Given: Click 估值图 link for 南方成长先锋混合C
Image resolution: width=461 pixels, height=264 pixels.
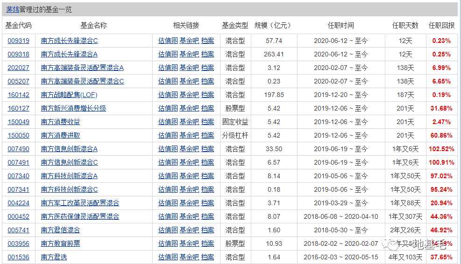Looking at the screenshot, I should pos(168,41).
